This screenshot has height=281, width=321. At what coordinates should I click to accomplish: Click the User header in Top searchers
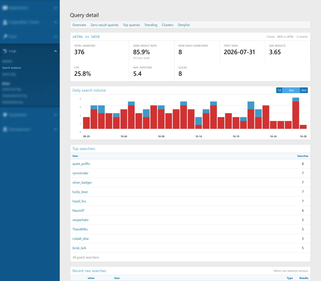click(x=75, y=156)
